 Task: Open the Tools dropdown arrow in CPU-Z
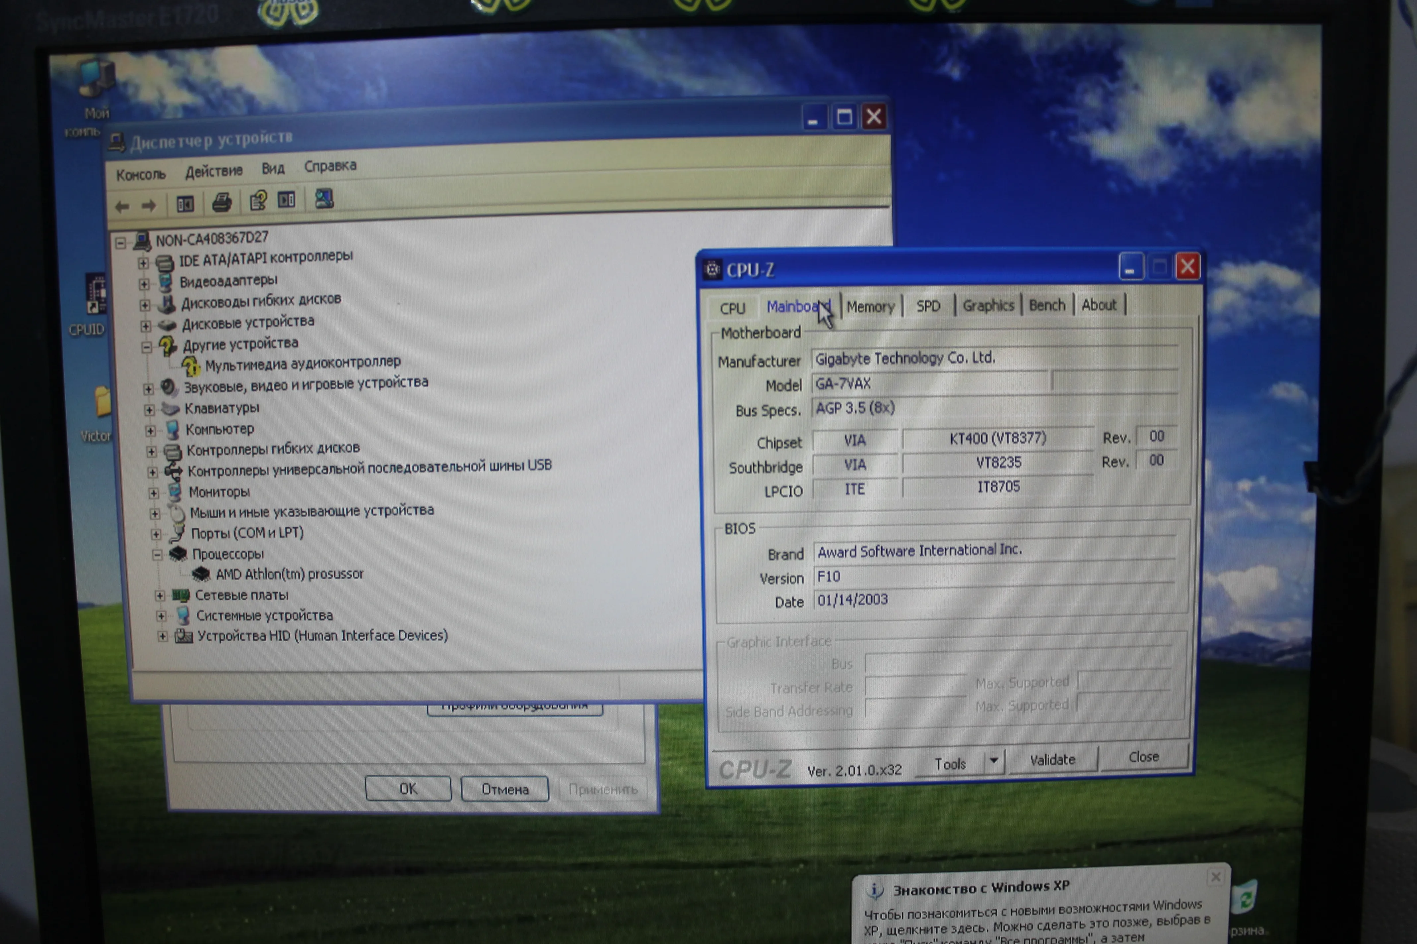(x=994, y=761)
